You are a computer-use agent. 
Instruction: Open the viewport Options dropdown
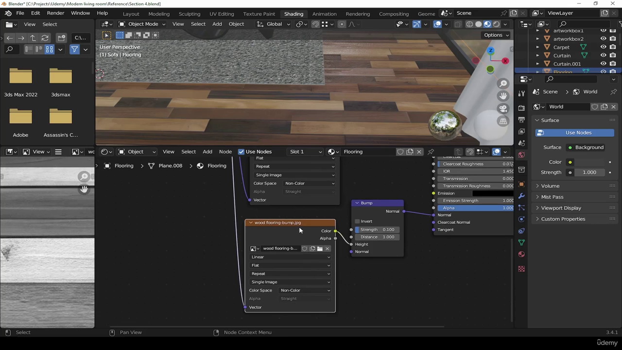pos(496,35)
